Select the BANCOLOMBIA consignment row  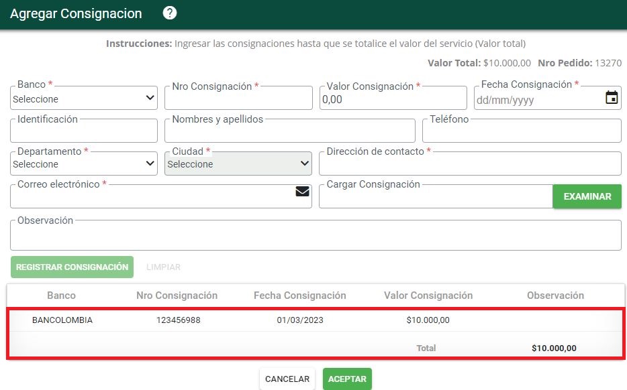click(316, 320)
